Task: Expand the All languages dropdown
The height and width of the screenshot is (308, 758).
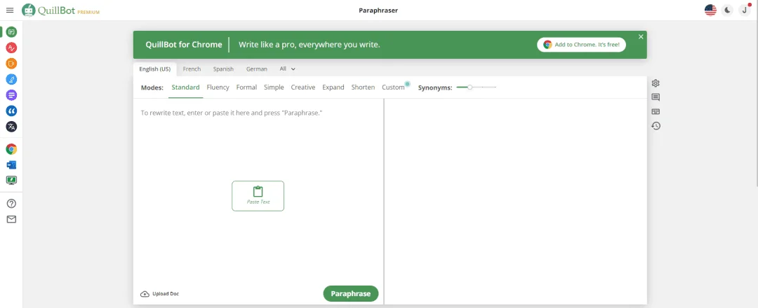Action: 287,69
